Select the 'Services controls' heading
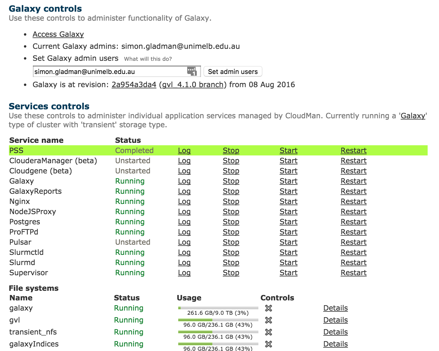The height and width of the screenshot is (351, 439). point(49,106)
